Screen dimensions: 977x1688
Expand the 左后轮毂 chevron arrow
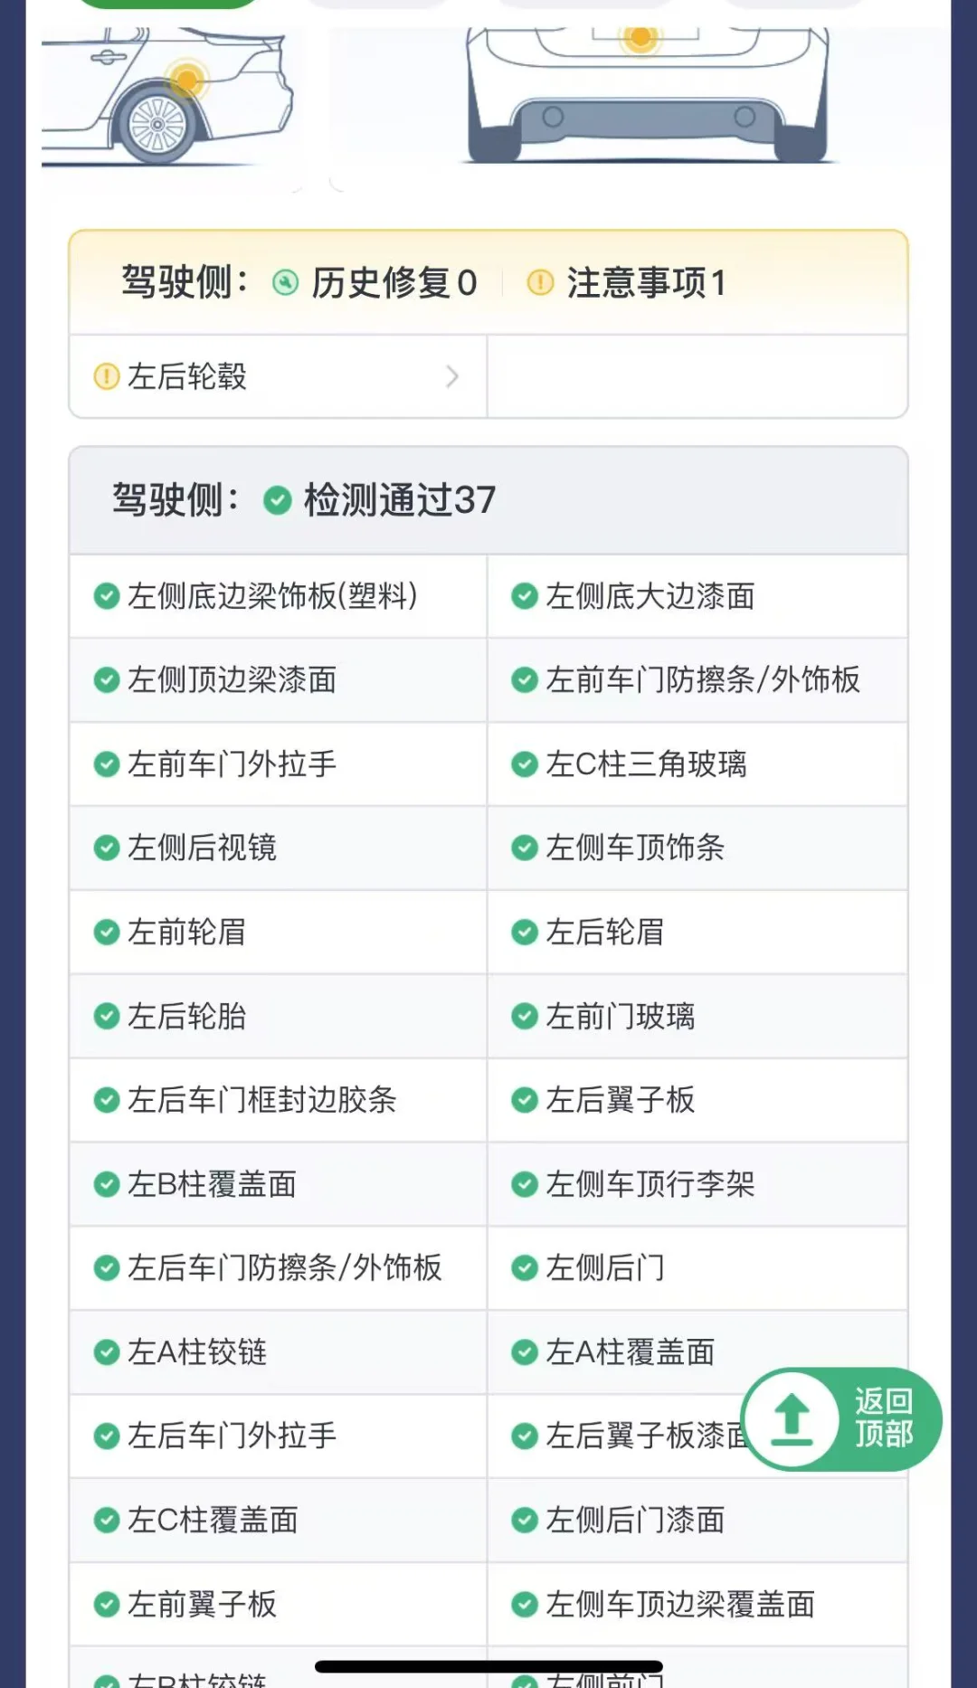point(453,376)
